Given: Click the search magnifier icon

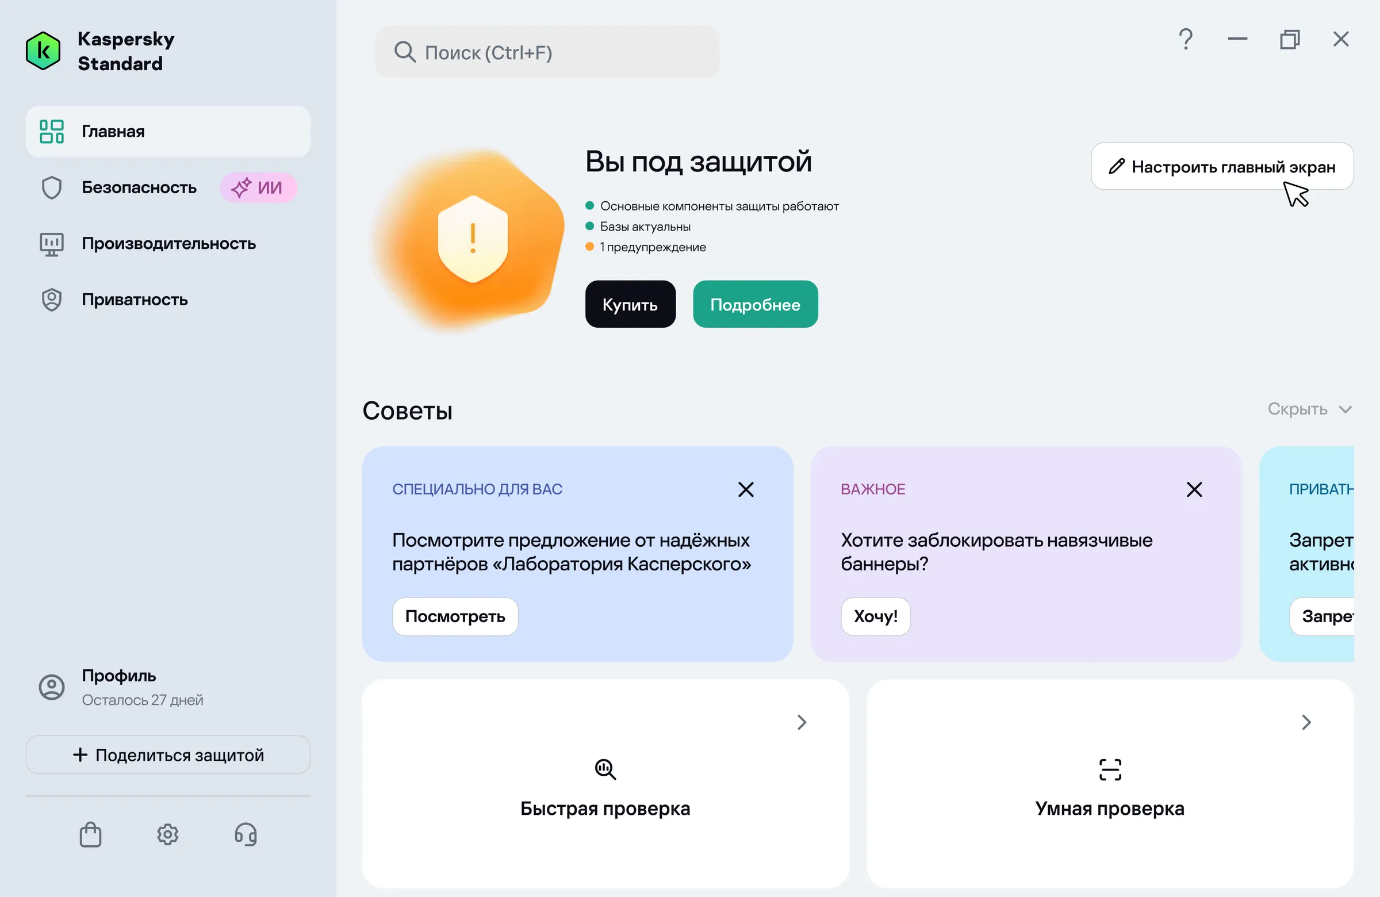Looking at the screenshot, I should tap(404, 52).
